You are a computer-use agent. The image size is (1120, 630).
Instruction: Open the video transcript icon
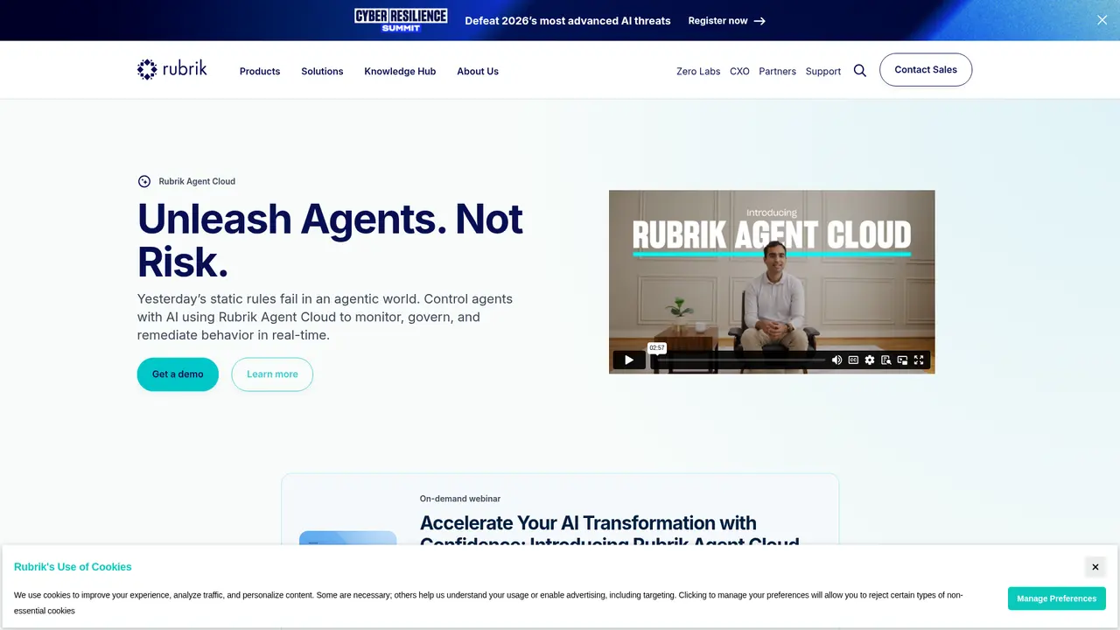pyautogui.click(x=886, y=360)
